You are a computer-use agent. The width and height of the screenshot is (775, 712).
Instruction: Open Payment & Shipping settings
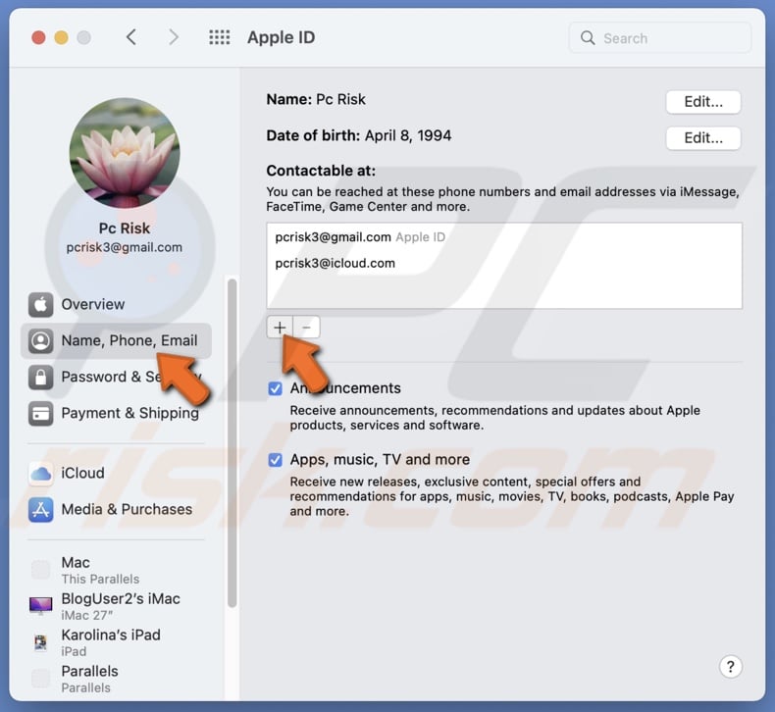tap(129, 413)
